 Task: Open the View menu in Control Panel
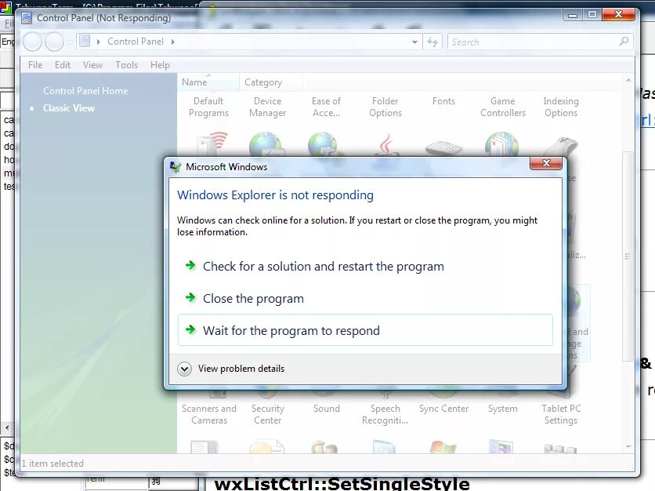92,65
